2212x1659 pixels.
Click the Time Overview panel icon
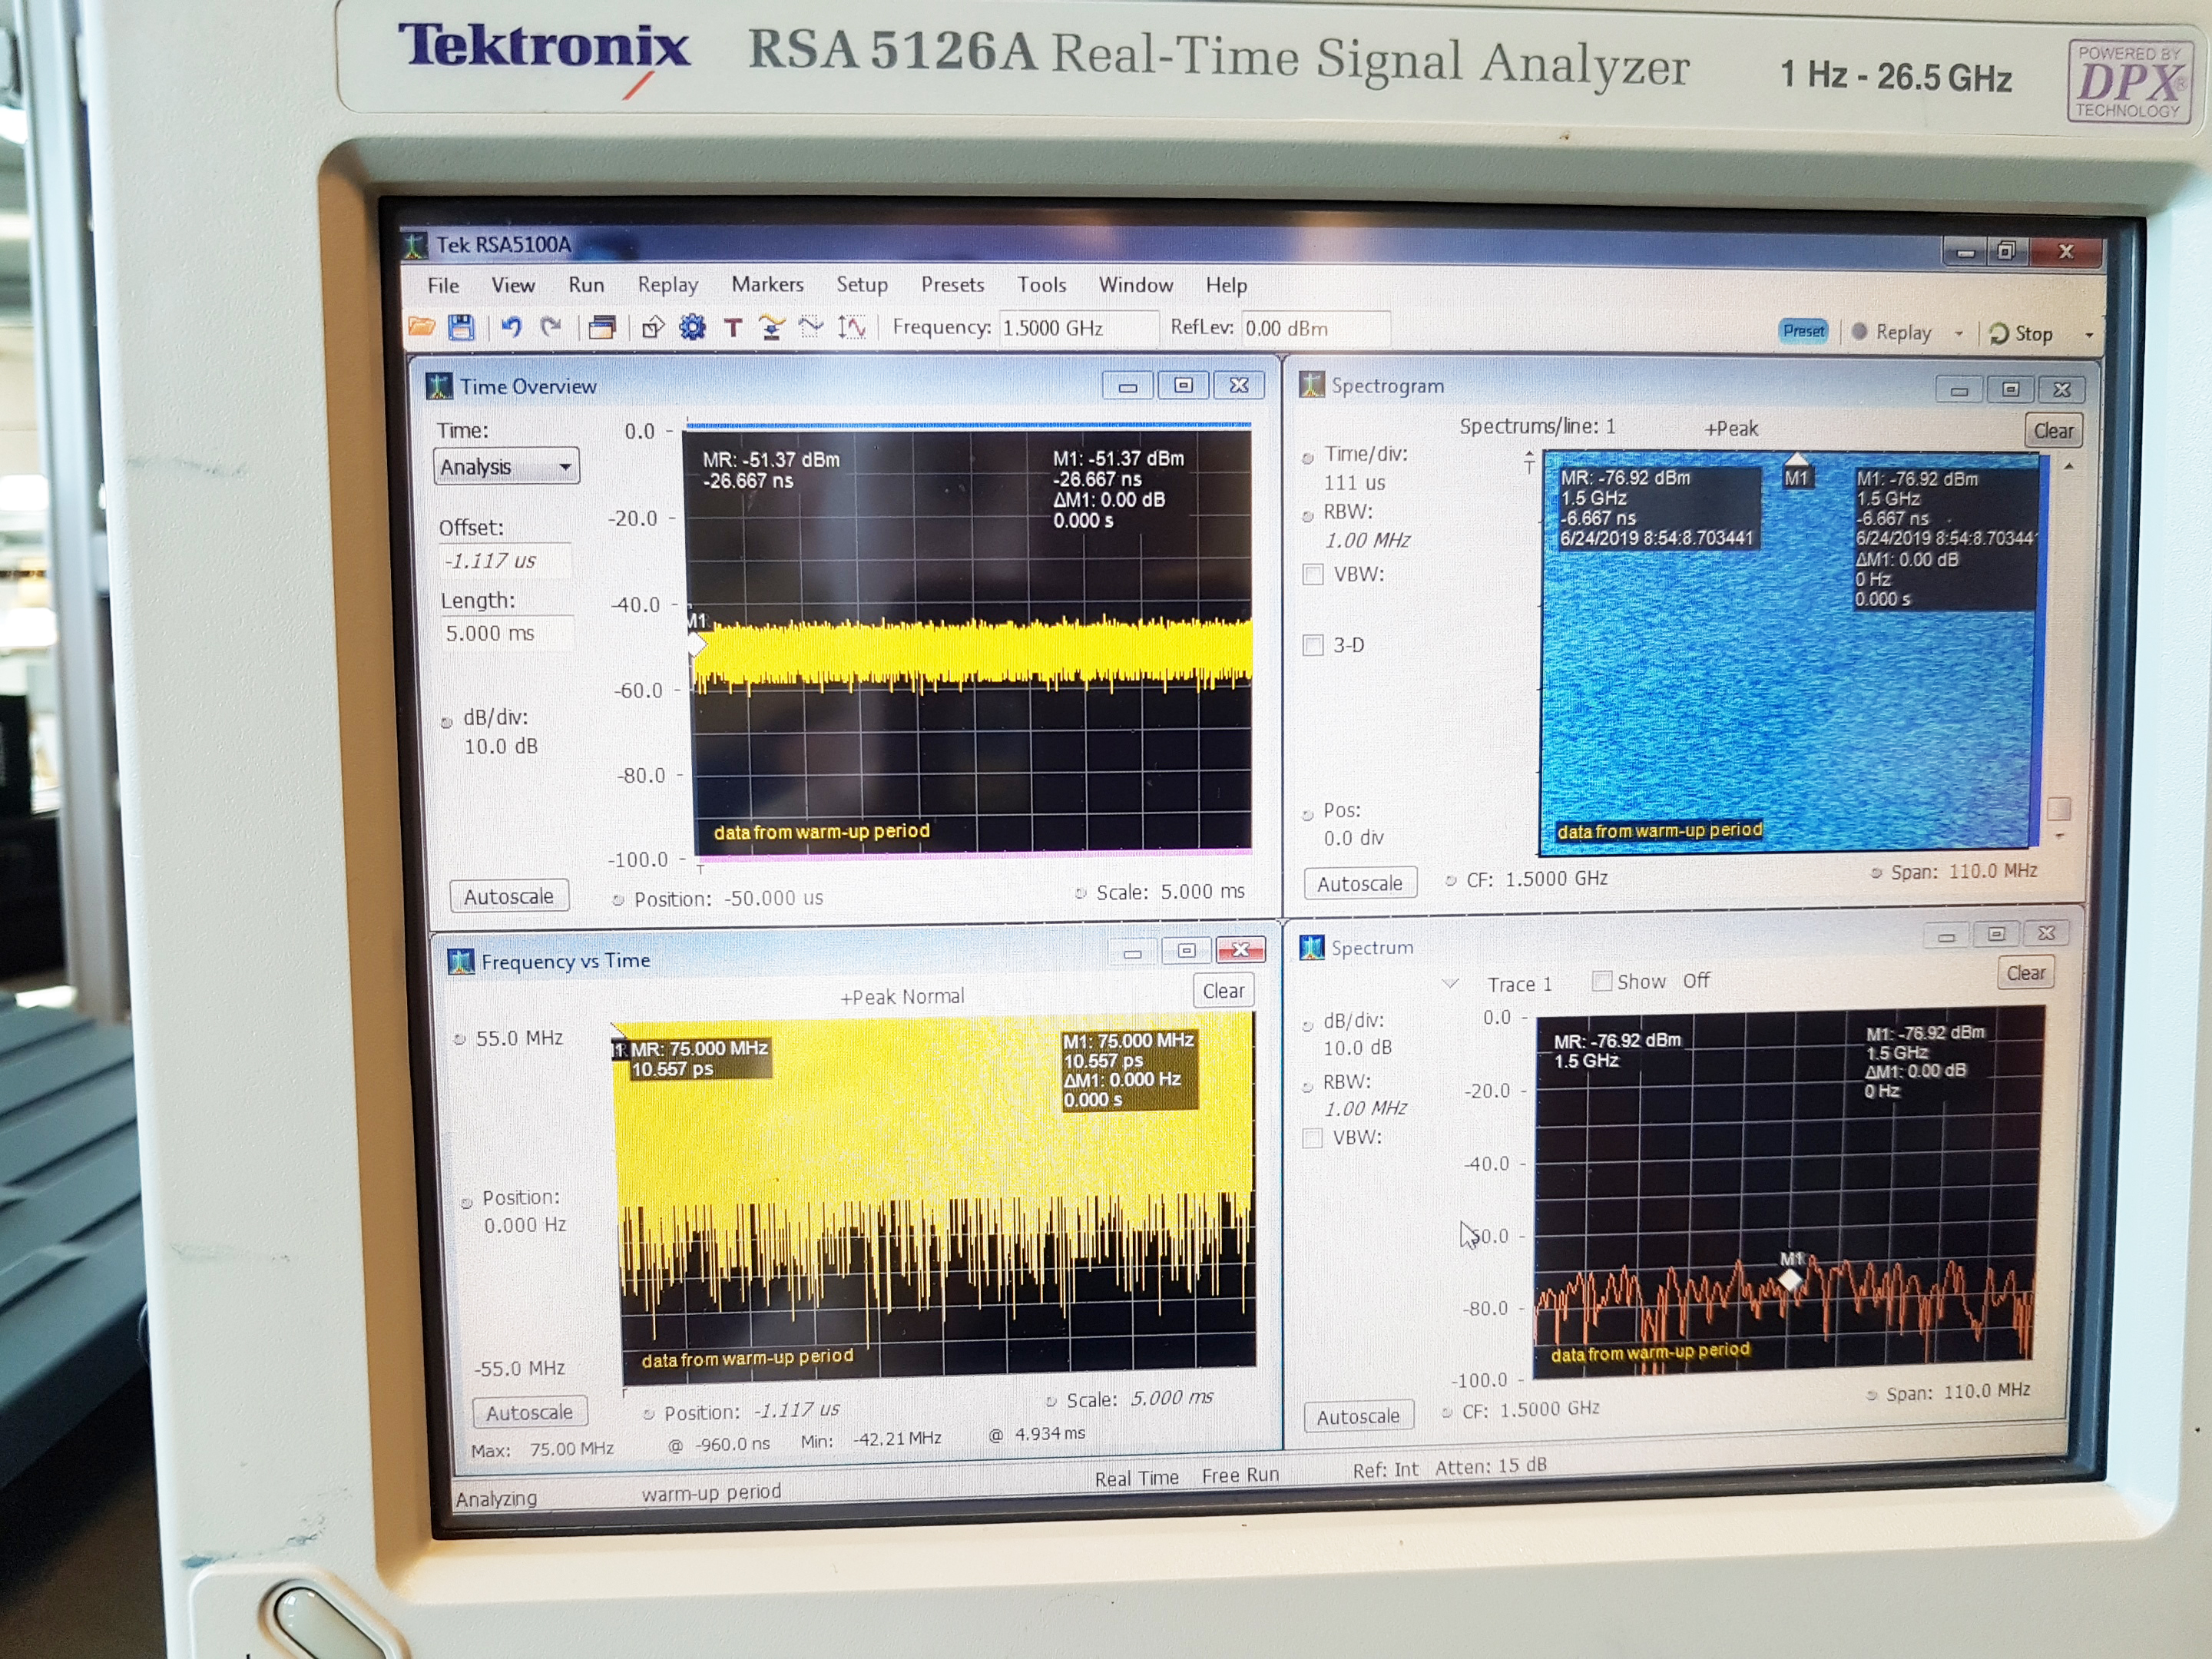(x=439, y=386)
